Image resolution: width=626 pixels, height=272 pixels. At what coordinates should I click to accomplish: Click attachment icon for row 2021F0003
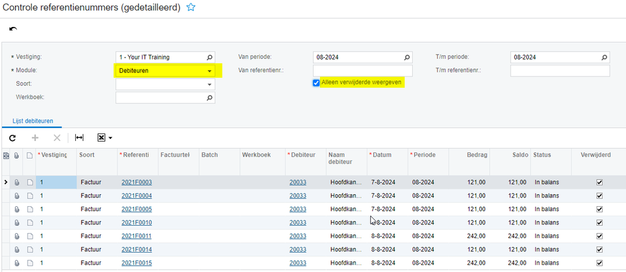point(17,182)
